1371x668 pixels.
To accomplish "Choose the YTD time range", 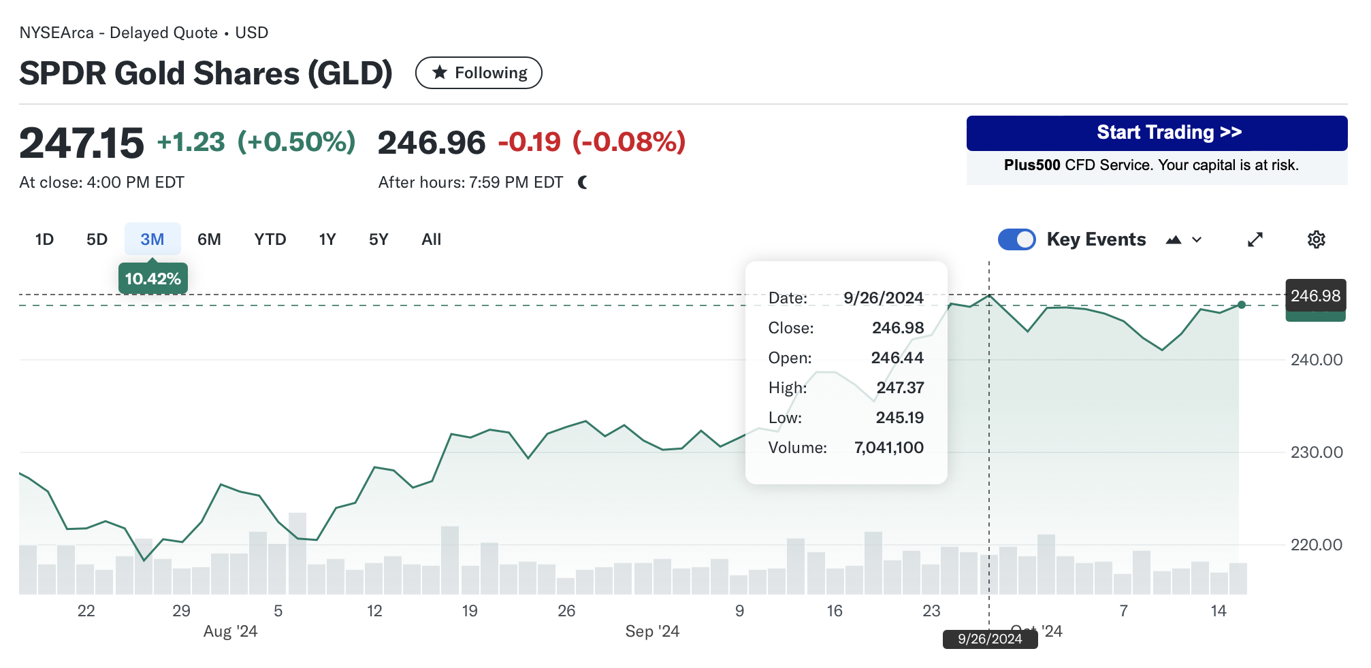I will point(270,239).
